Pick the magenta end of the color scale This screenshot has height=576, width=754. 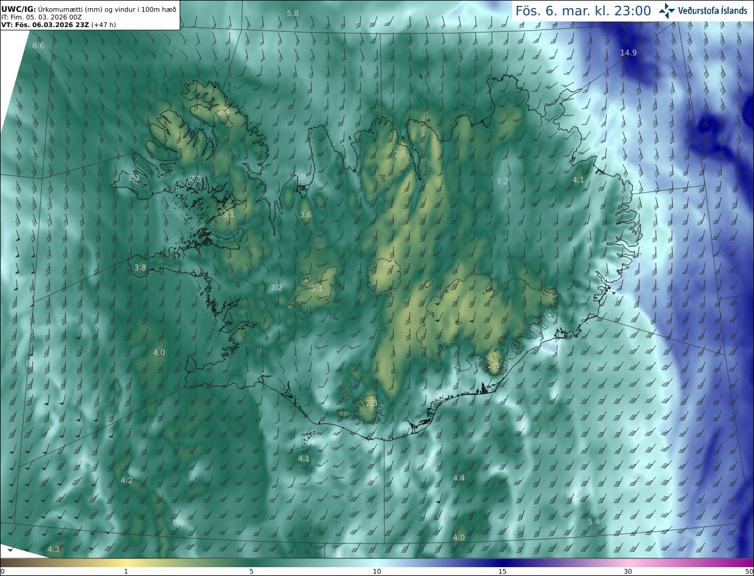click(742, 563)
